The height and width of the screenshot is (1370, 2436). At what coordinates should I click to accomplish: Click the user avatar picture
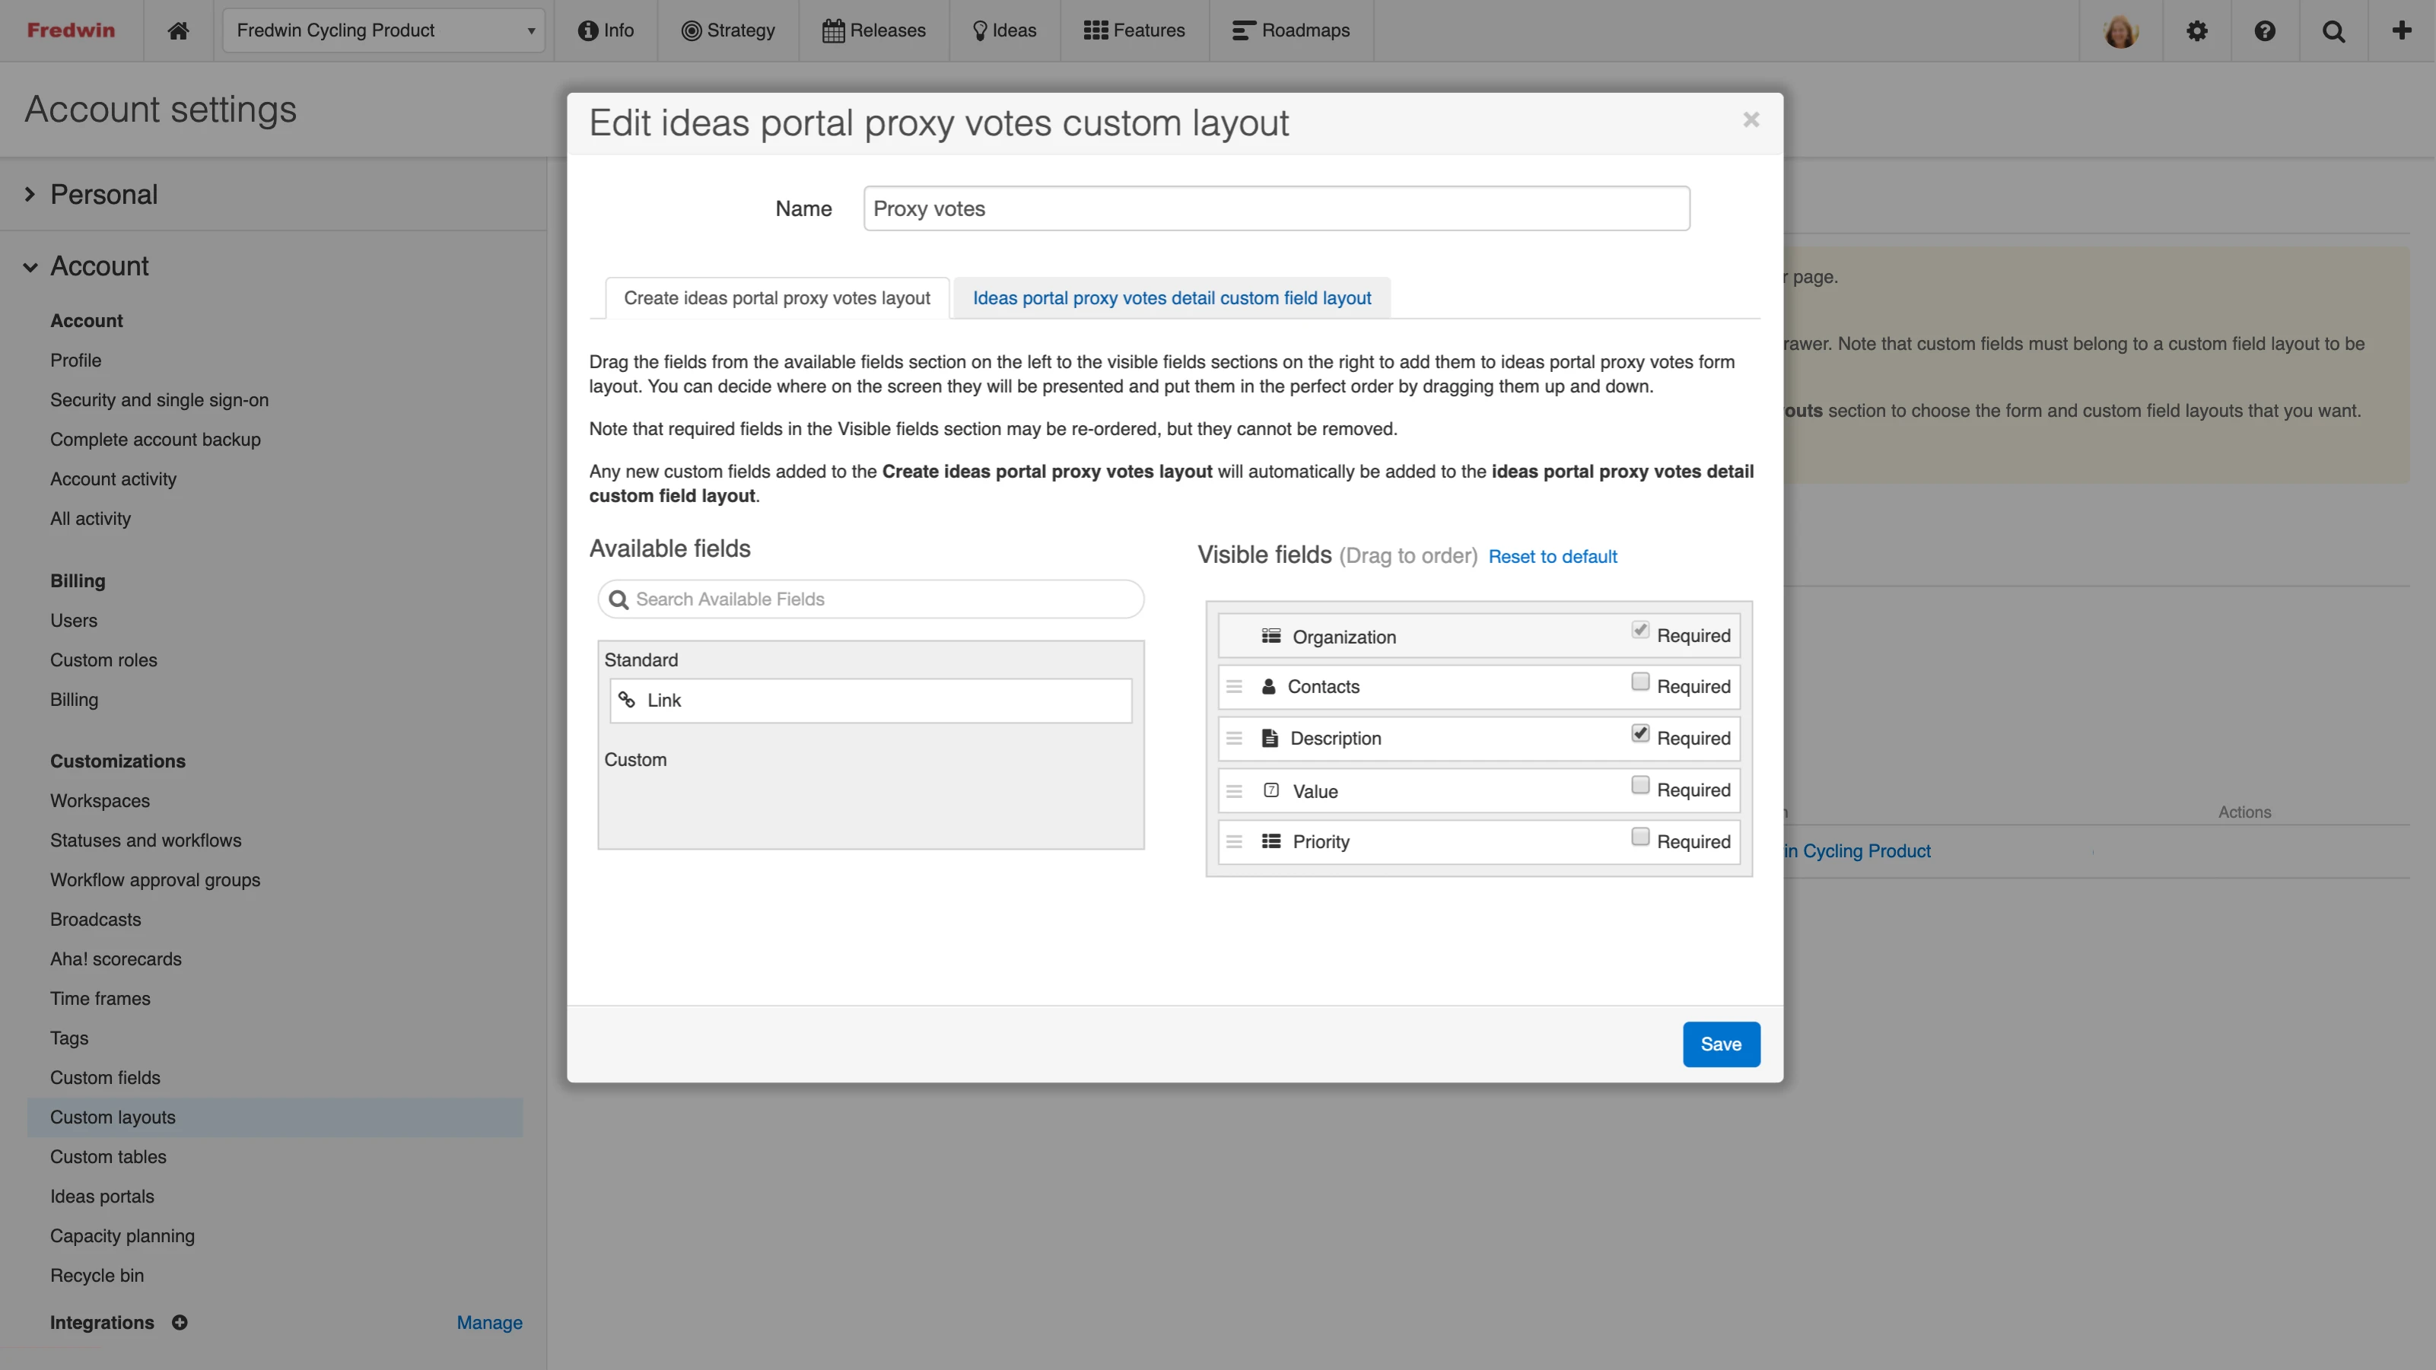point(2120,30)
